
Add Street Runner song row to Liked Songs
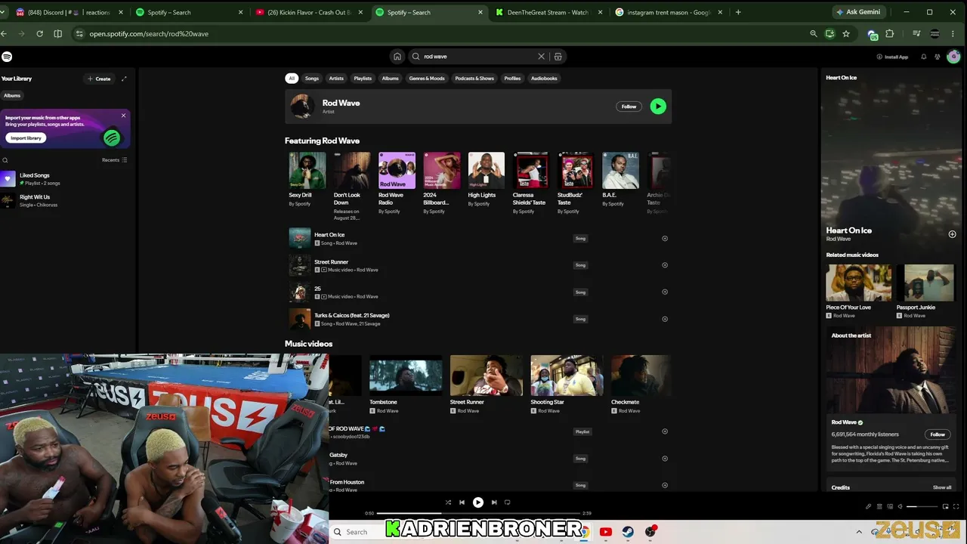(665, 265)
